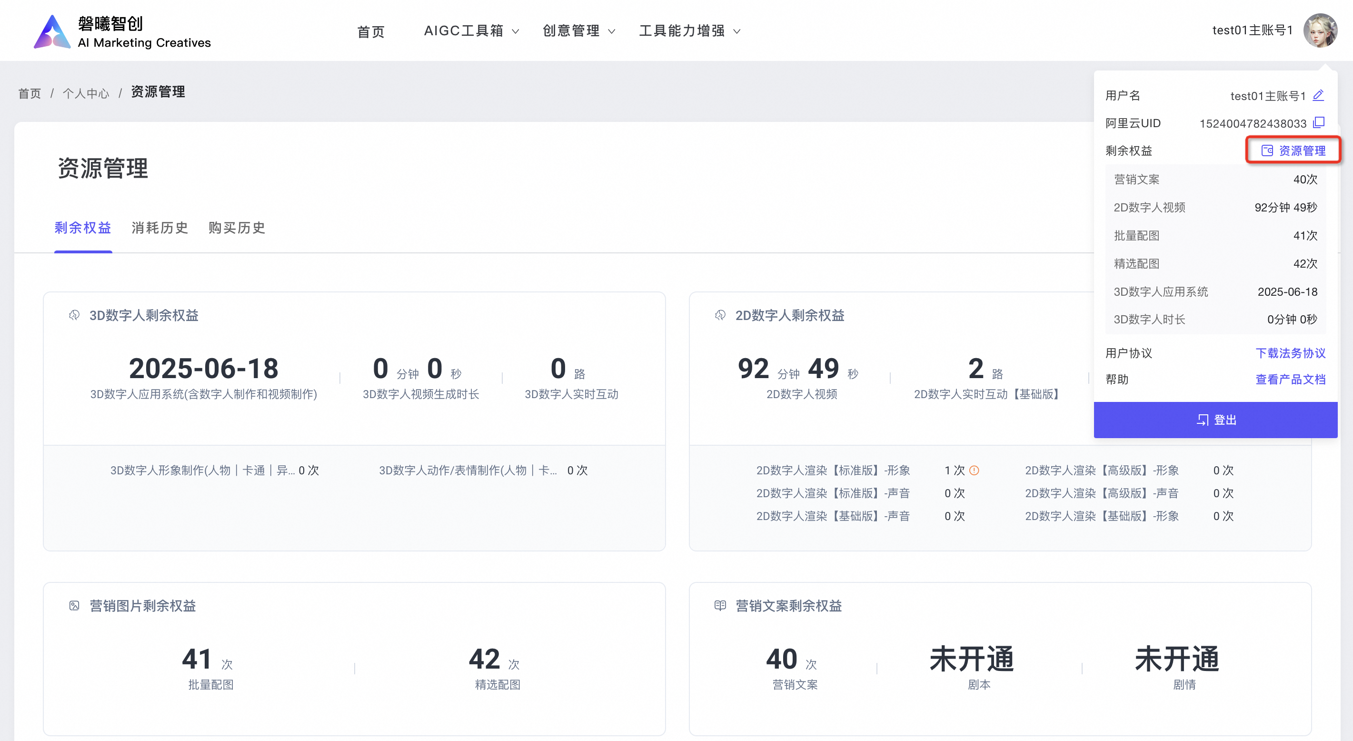Click the 未开通 status above 剧情

pyautogui.click(x=1177, y=660)
